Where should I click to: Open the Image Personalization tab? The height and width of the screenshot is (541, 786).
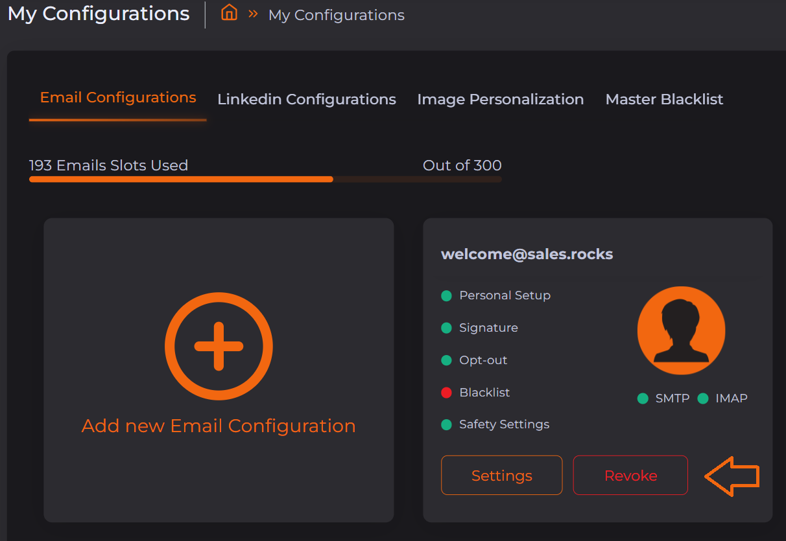pyautogui.click(x=500, y=99)
